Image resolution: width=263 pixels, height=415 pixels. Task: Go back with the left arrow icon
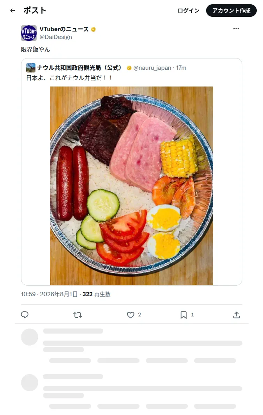pyautogui.click(x=12, y=11)
